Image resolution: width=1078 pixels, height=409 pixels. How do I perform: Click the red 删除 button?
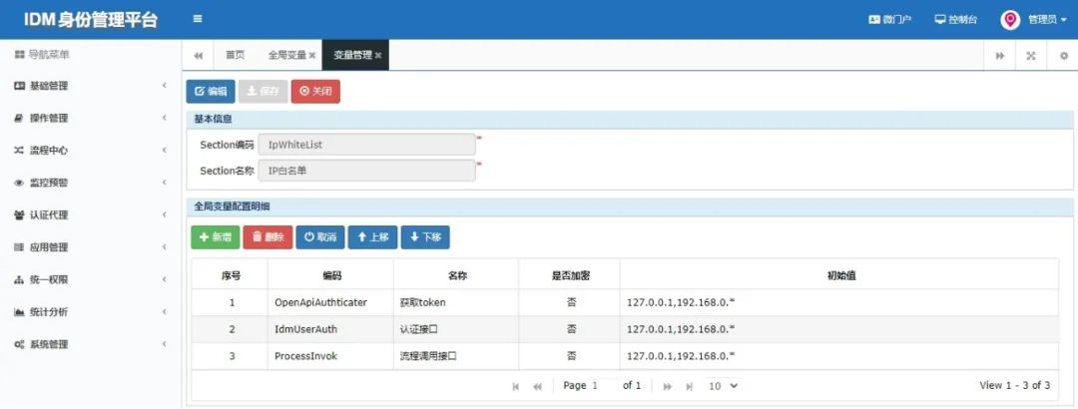(x=269, y=237)
